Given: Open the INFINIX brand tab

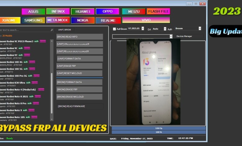Looking at the screenshot, I should (58, 11).
